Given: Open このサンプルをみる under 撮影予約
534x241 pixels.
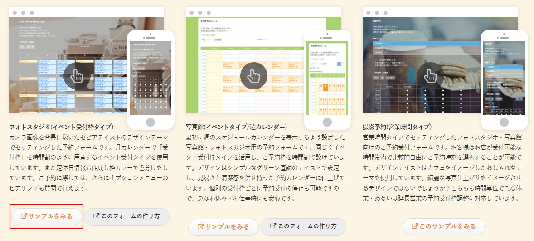Looking at the screenshot, I should coord(444,226).
